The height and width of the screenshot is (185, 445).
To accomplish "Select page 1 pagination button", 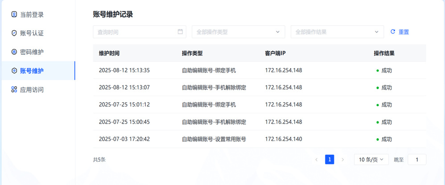I will pos(330,160).
